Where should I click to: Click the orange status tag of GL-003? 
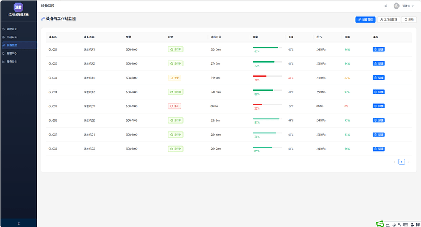[x=175, y=78]
